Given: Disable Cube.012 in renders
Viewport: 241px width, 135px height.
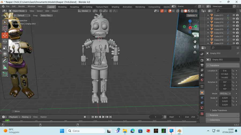Looking at the screenshot, I should click(238, 19).
